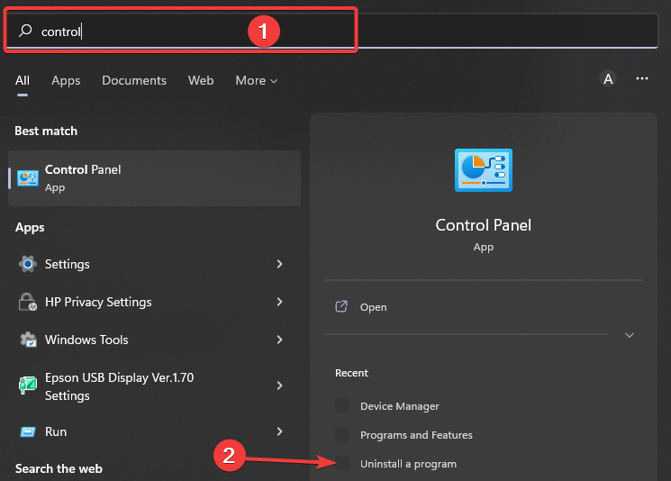The image size is (671, 481).
Task: Click the large Control Panel icon in preview
Action: click(484, 170)
